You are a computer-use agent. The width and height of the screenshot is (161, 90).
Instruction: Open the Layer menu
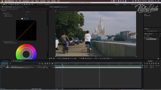tap(32, 1)
